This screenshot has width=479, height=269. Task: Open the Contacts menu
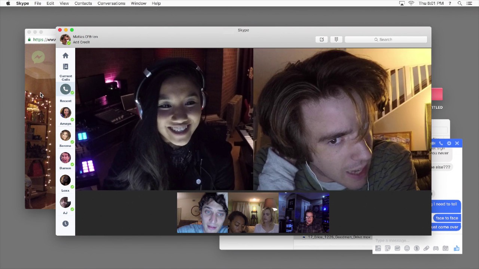(83, 3)
